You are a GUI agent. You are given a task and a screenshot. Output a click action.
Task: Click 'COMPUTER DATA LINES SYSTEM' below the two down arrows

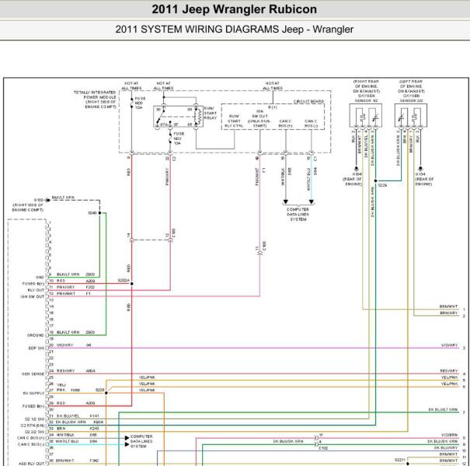[298, 215]
